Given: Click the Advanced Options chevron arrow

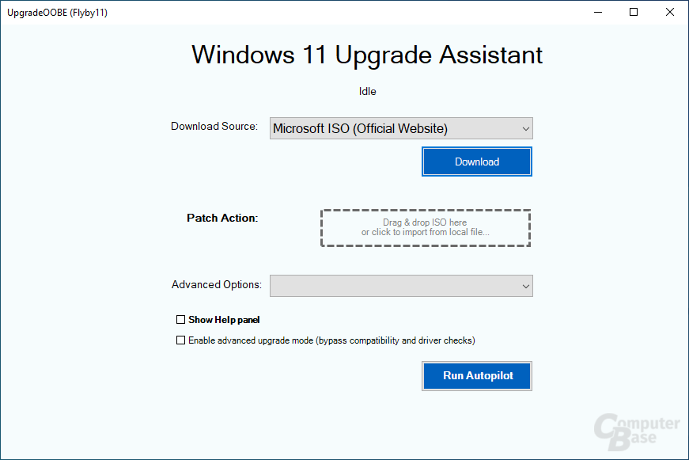Looking at the screenshot, I should pos(525,286).
